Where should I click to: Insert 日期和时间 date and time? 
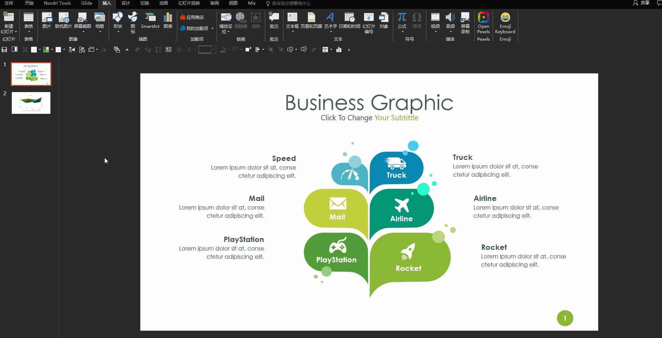349,21
